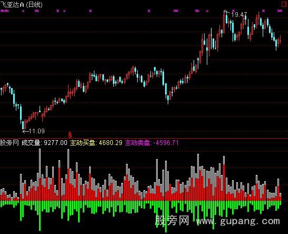Viewport: 288px width, 234px height.
Task: Click the 股旁网 indicator name label
Action: pos(9,143)
